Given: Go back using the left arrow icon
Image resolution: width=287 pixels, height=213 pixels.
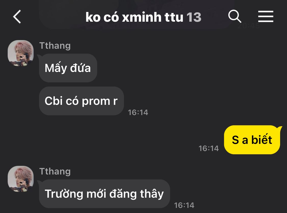Looking at the screenshot, I should pos(17,17).
